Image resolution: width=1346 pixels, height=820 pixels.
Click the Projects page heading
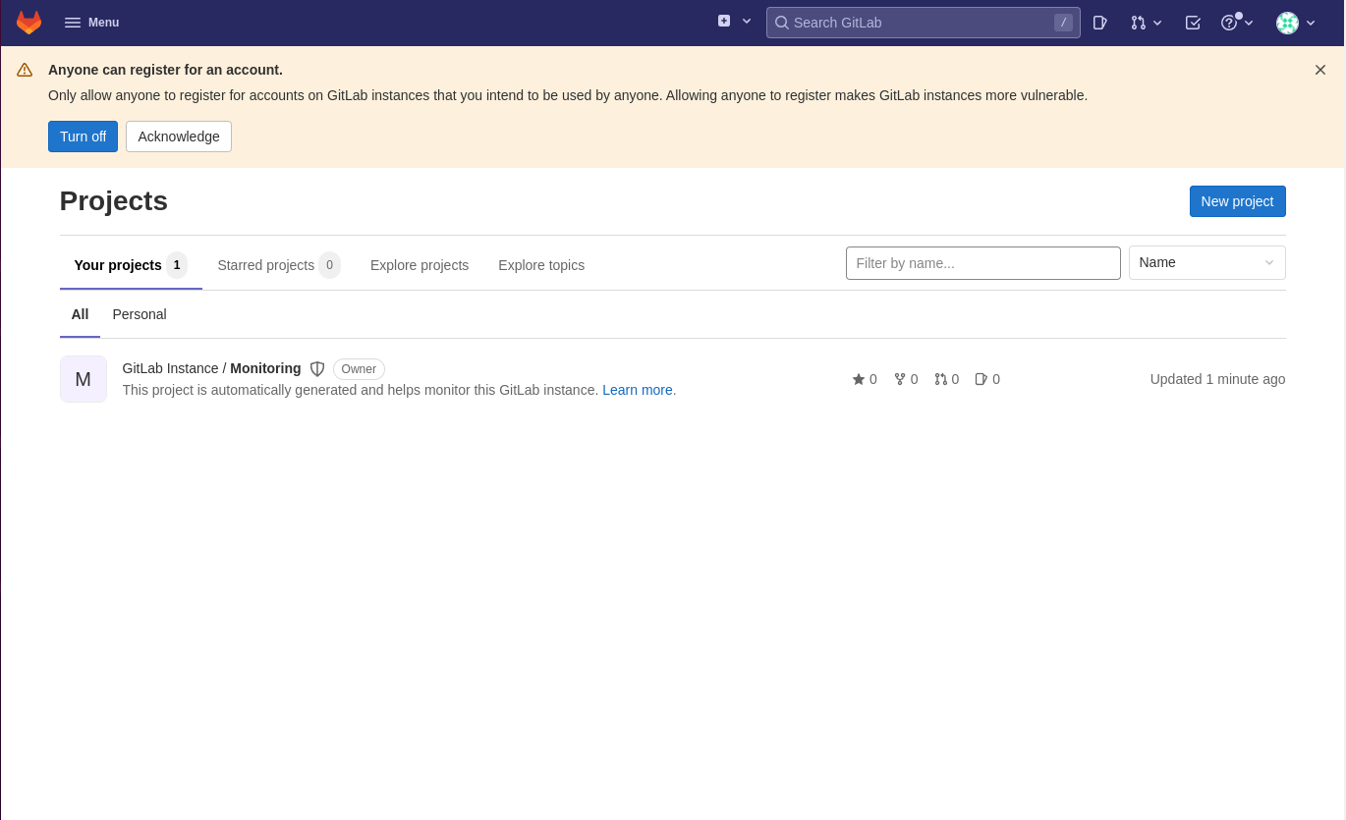coord(114,201)
